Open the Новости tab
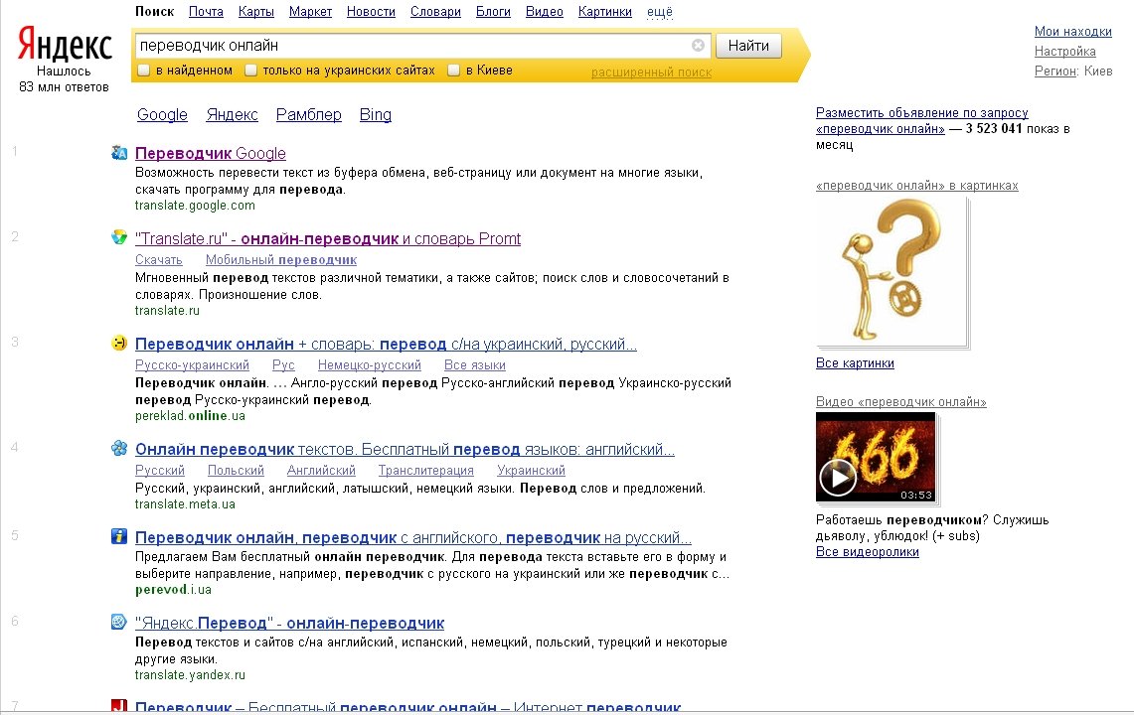The image size is (1134, 715). pyautogui.click(x=371, y=12)
